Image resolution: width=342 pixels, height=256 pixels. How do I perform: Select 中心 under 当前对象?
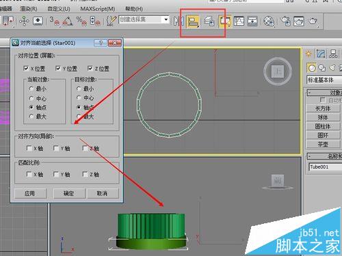(31, 98)
